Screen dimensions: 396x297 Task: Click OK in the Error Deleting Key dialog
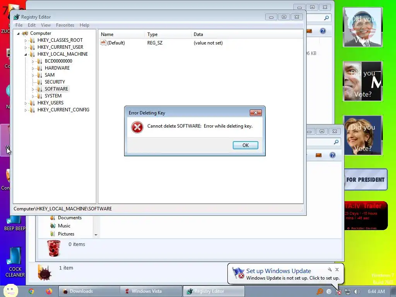point(245,145)
